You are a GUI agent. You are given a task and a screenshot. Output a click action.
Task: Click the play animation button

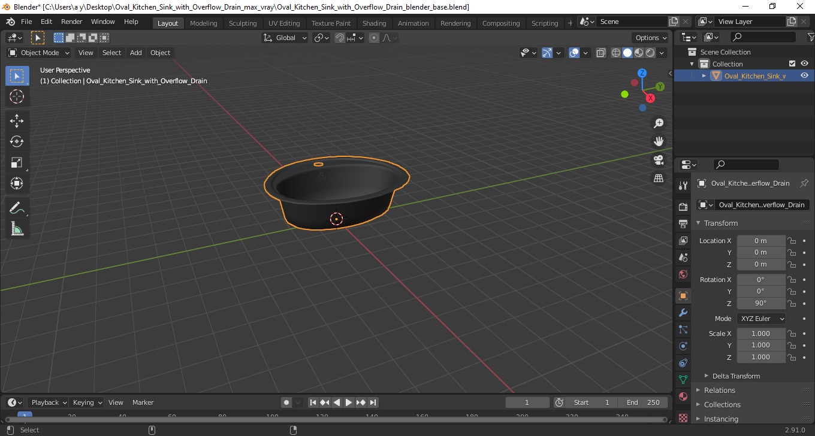point(349,402)
